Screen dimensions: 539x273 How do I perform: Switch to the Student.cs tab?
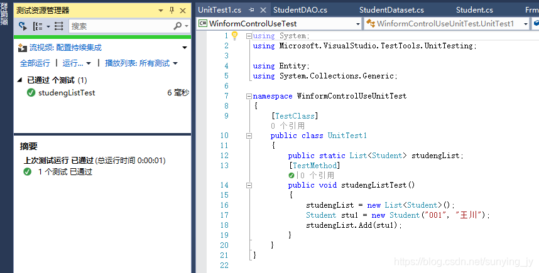point(474,10)
